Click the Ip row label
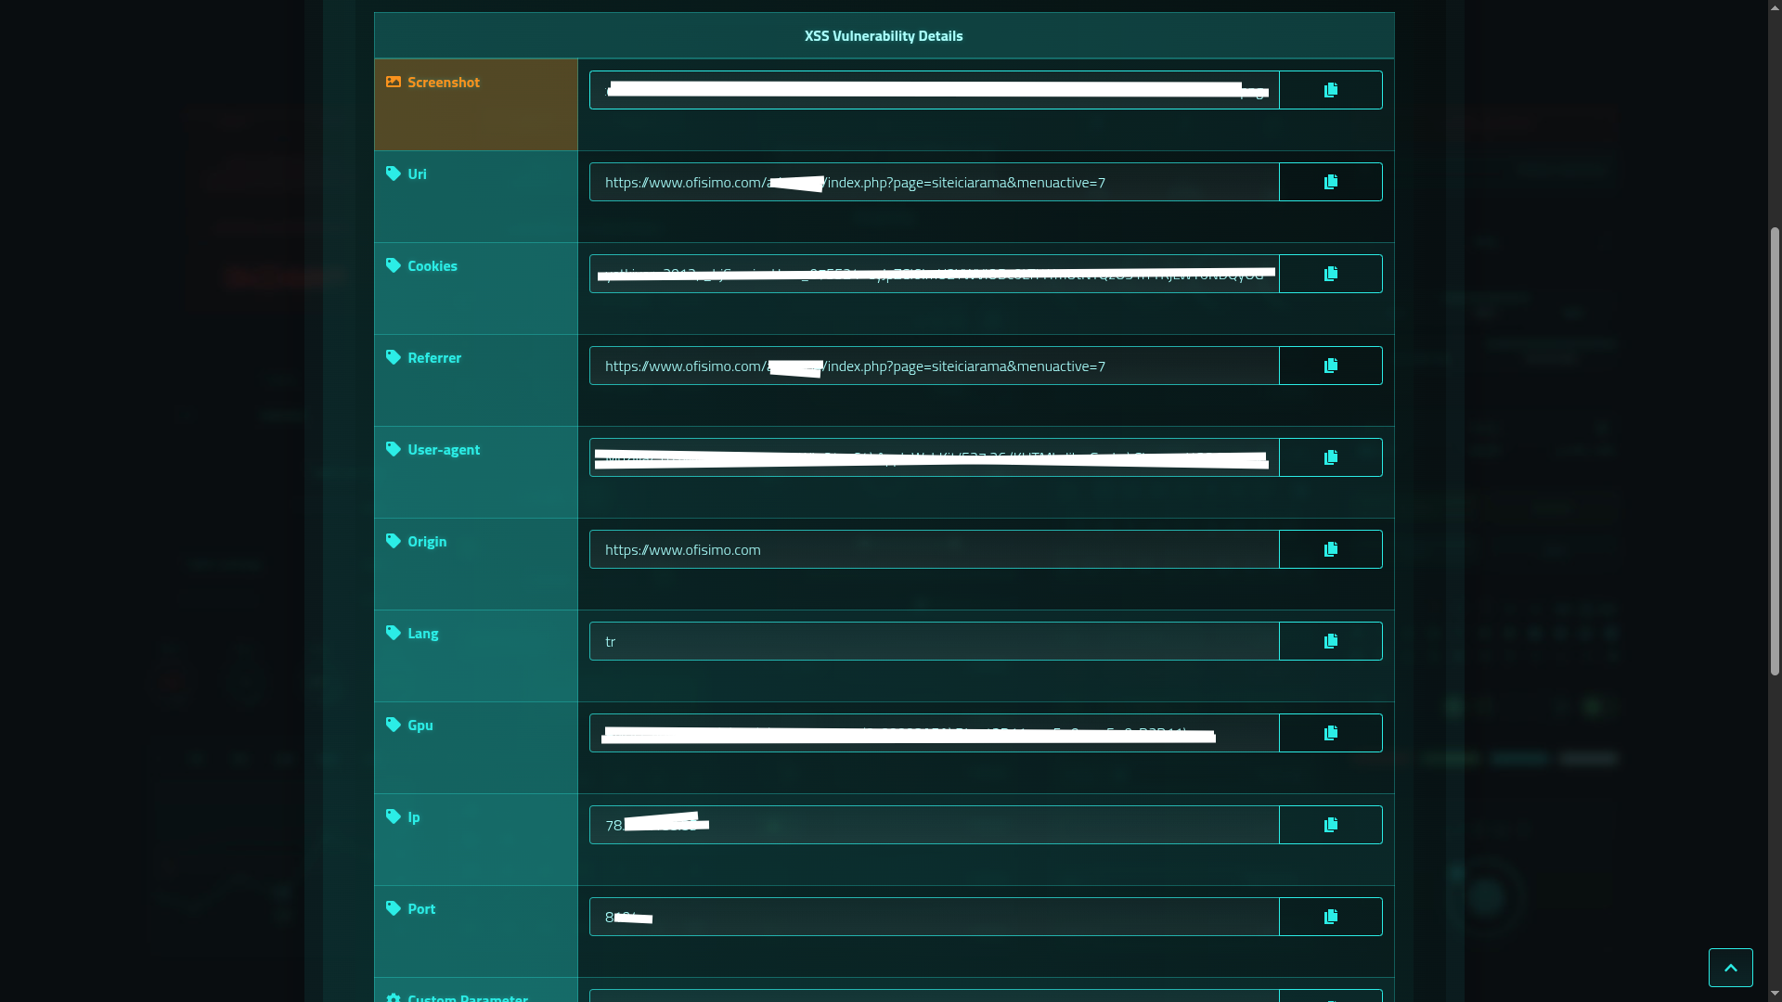Viewport: 1782px width, 1002px height. click(414, 816)
